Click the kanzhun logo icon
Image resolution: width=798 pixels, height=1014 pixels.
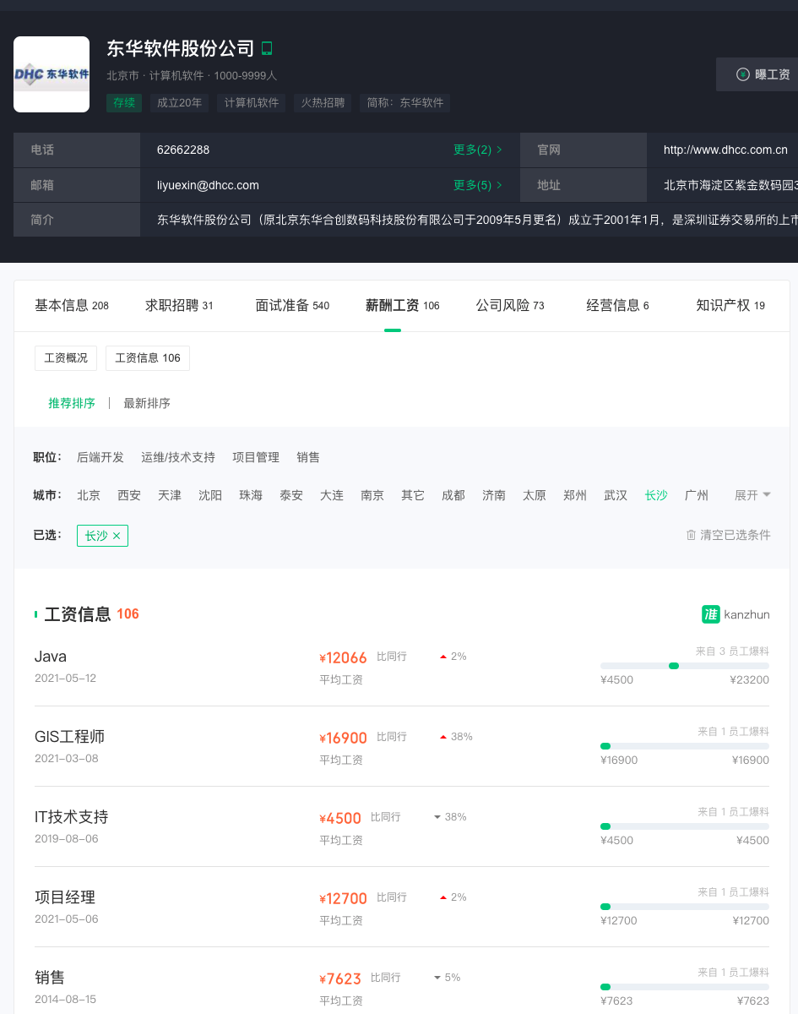(x=710, y=614)
